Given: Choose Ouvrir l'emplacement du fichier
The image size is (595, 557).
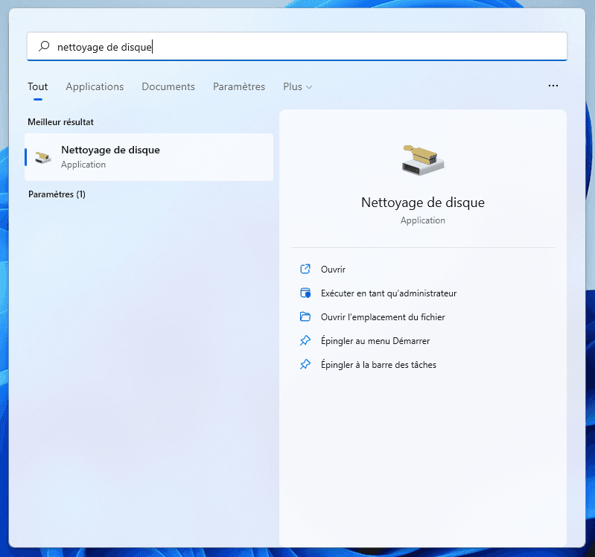Looking at the screenshot, I should pyautogui.click(x=382, y=317).
